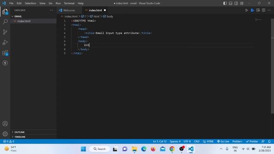This screenshot has width=274, height=154.
Task: Open editor More Actions ellipsis
Action: (x=269, y=10)
